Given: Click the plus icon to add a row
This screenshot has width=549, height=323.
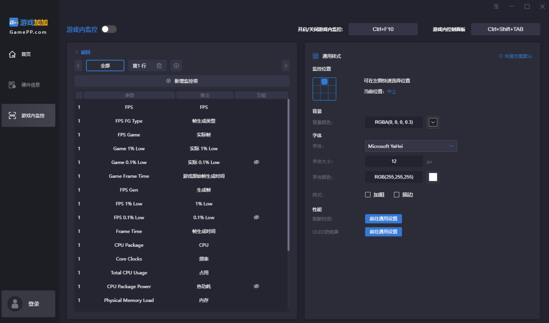Looking at the screenshot, I should (x=176, y=66).
